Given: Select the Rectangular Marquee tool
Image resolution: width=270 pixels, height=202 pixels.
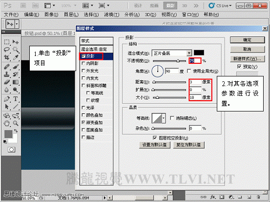Looking at the screenshot, I should click(x=7, y=42).
